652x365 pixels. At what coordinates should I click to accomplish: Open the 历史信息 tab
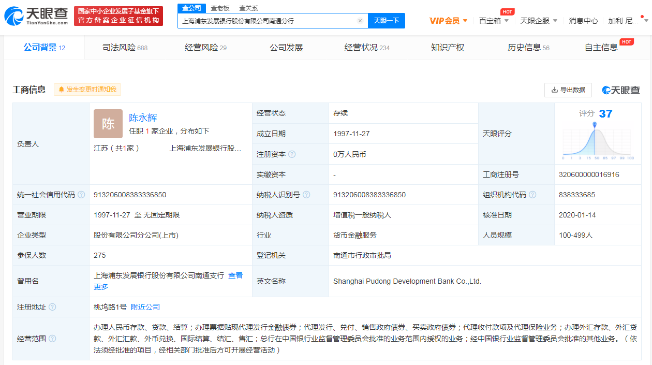[x=528, y=48]
